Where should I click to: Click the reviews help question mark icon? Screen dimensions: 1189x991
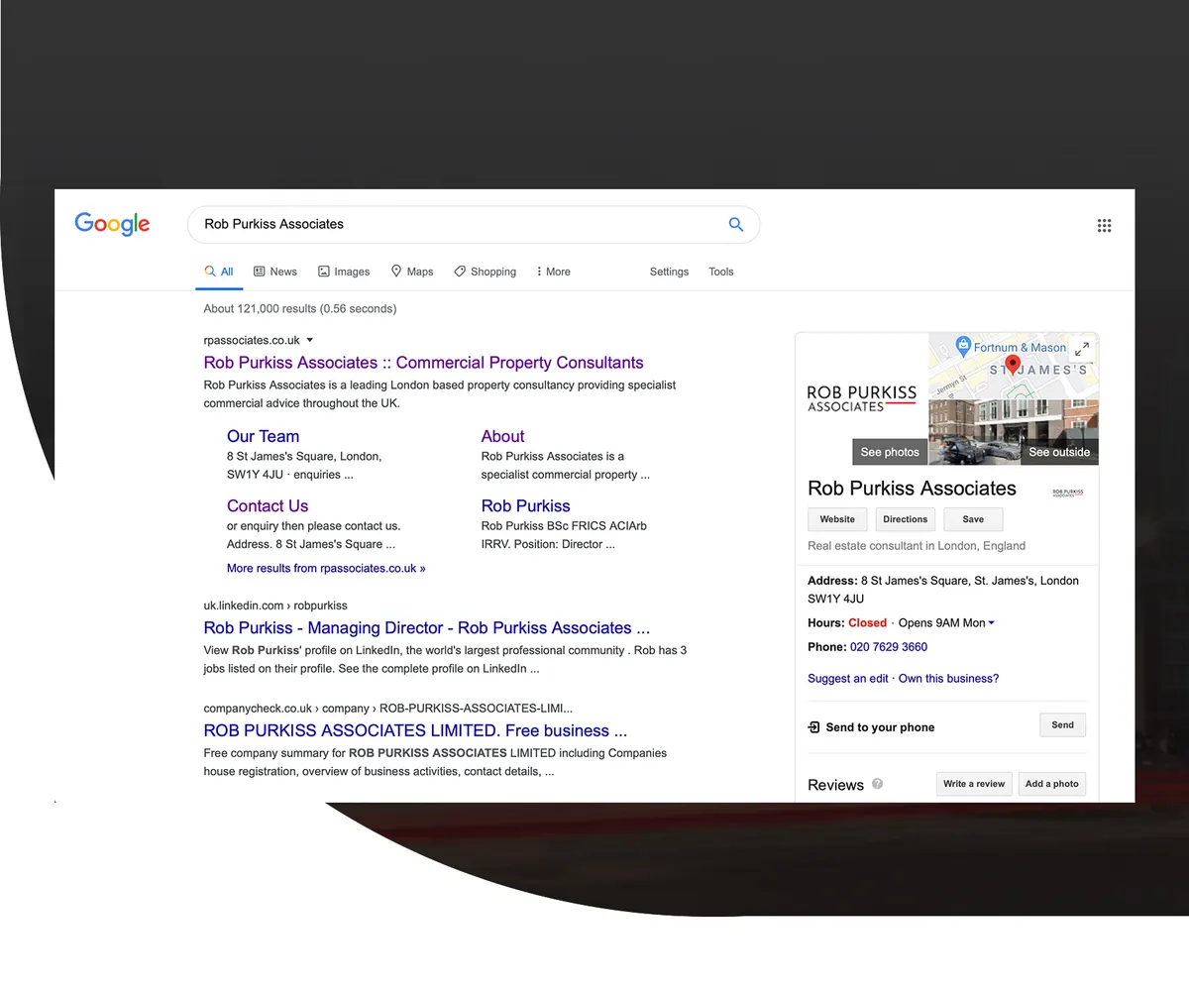(877, 784)
